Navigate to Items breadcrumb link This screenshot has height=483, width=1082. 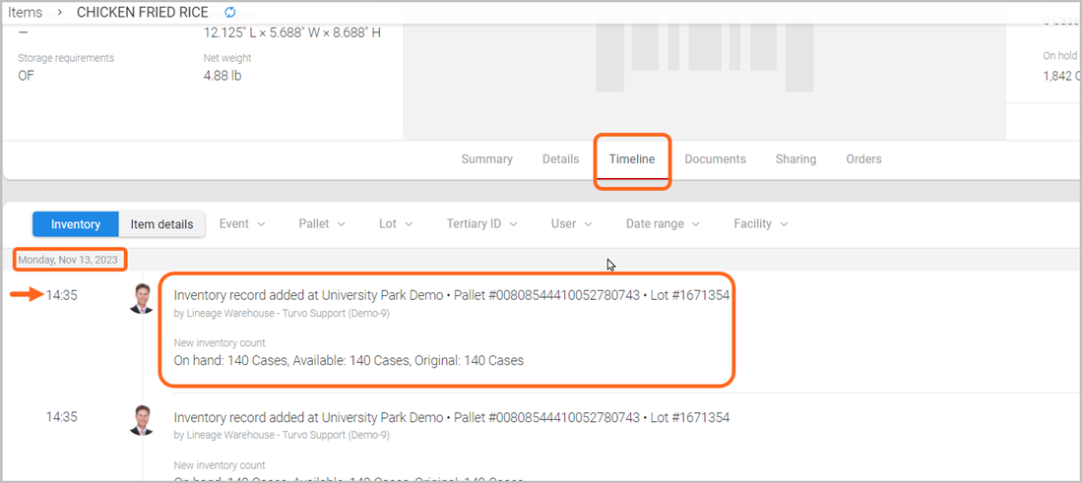pyautogui.click(x=26, y=13)
